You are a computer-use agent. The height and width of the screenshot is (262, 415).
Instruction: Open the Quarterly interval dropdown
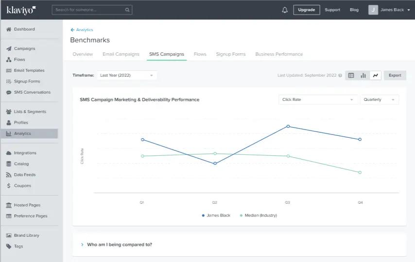(x=379, y=99)
